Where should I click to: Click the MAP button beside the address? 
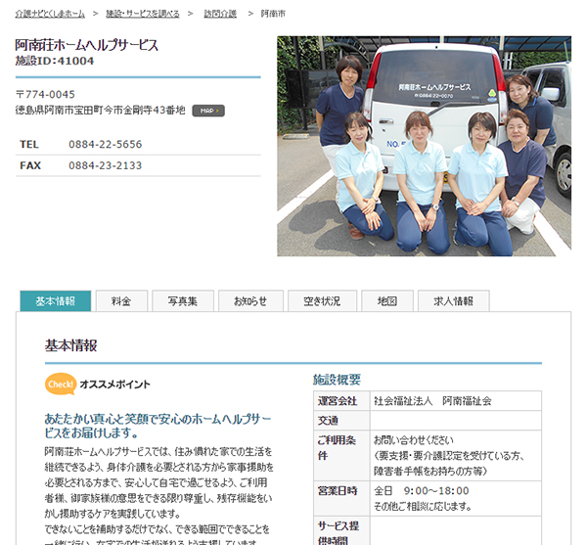click(x=207, y=111)
